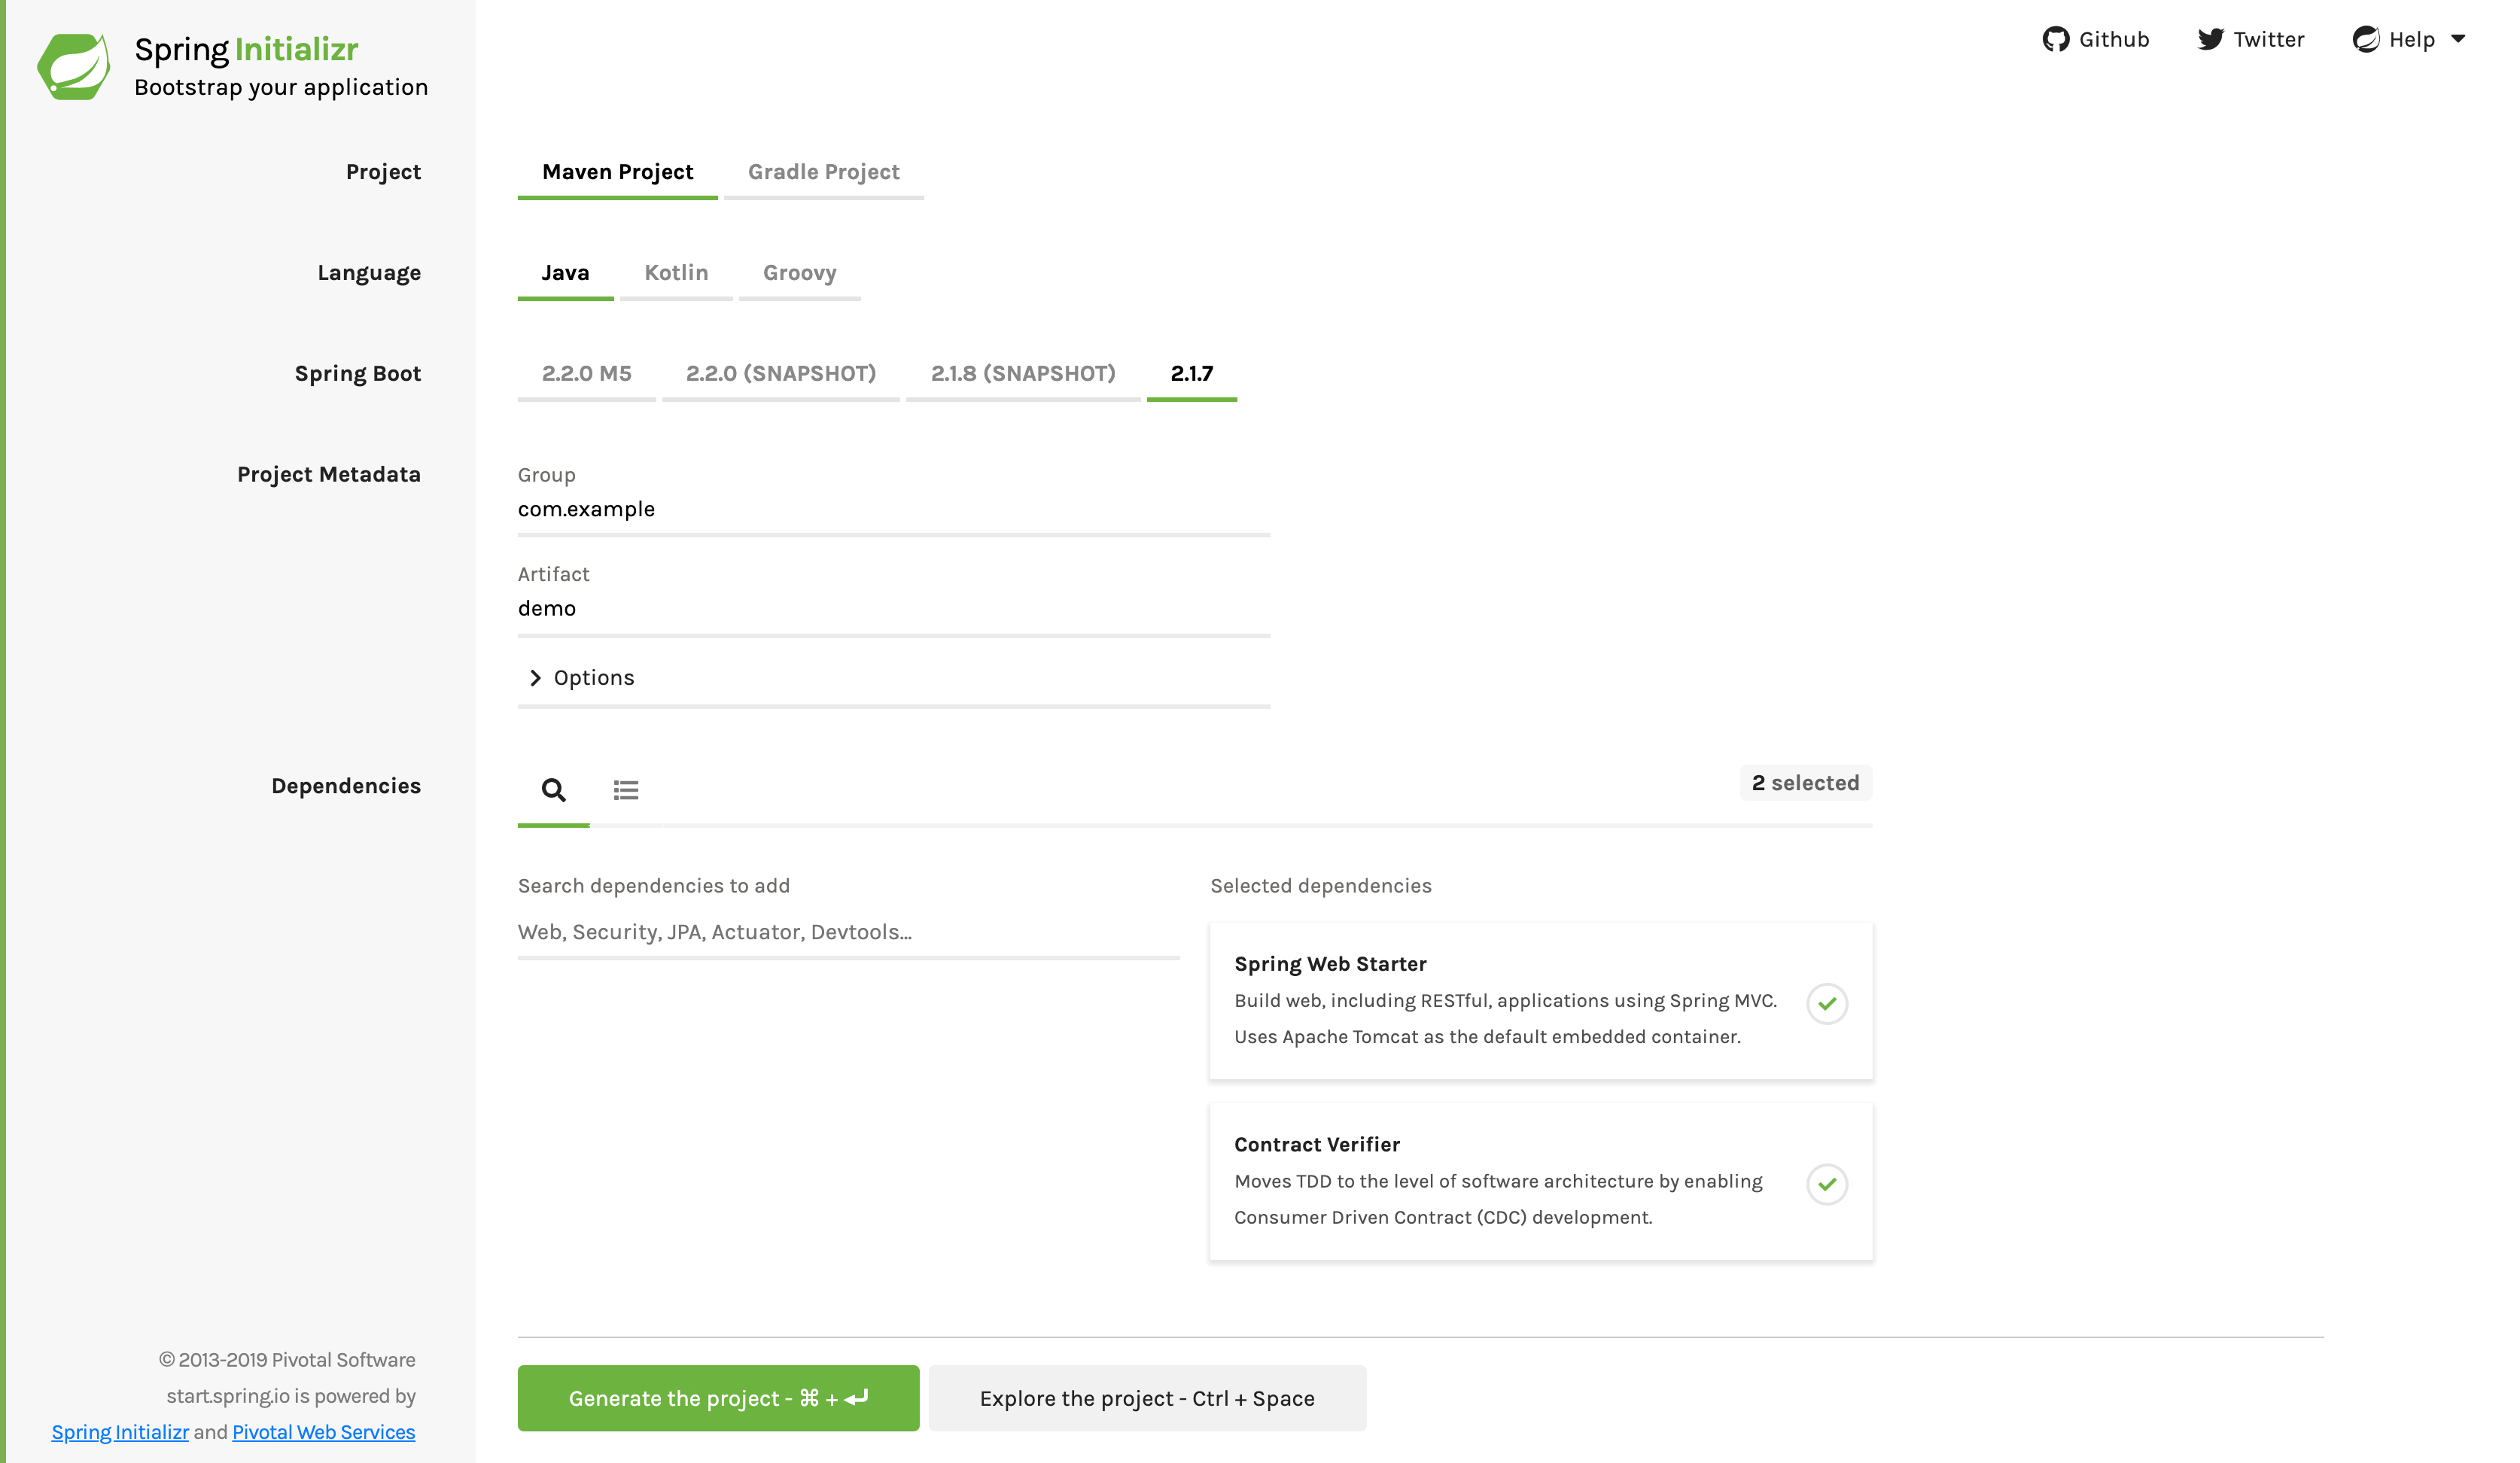This screenshot has height=1463, width=2520.
Task: Click the 2 selected badge
Action: click(1805, 783)
